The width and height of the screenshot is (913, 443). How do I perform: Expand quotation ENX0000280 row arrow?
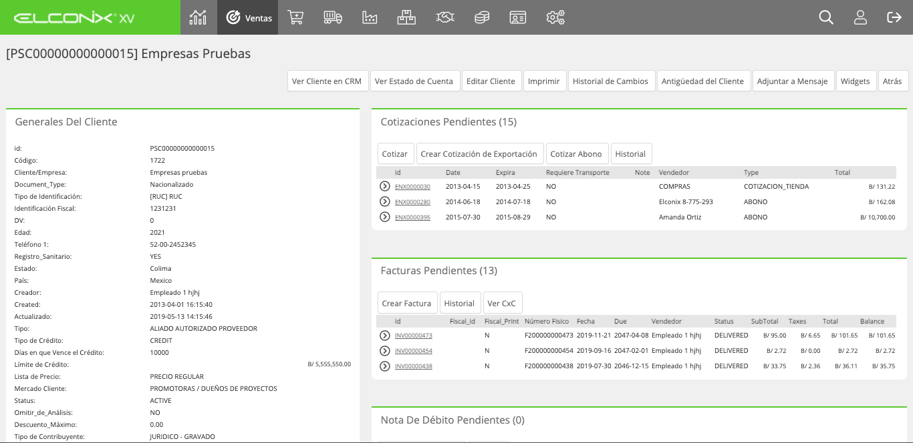pos(385,201)
